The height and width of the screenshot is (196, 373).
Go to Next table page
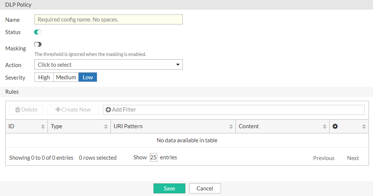click(353, 158)
